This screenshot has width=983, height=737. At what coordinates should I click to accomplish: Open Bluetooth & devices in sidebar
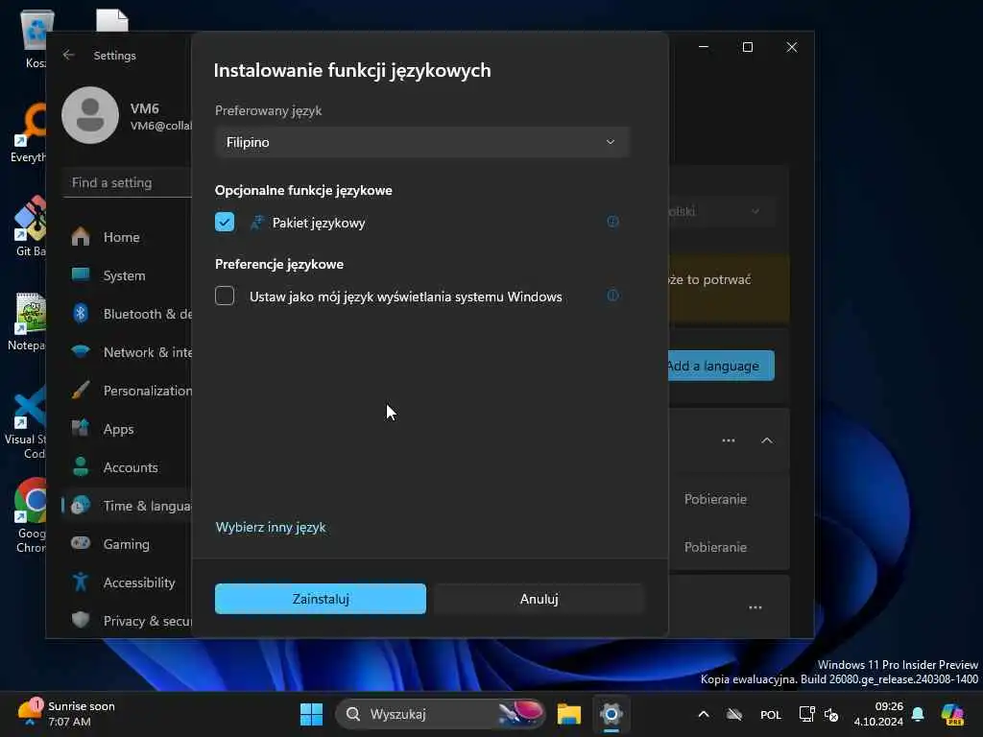(x=128, y=314)
